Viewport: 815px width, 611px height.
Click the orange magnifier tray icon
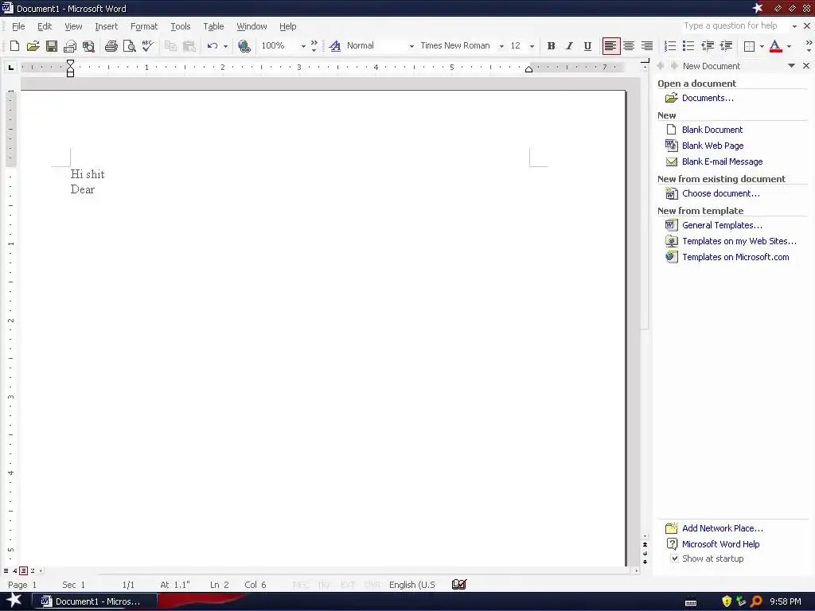[756, 601]
